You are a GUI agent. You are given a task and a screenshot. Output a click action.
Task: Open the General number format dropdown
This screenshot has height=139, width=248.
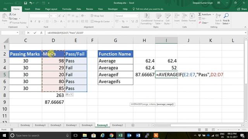click(x=137, y=16)
